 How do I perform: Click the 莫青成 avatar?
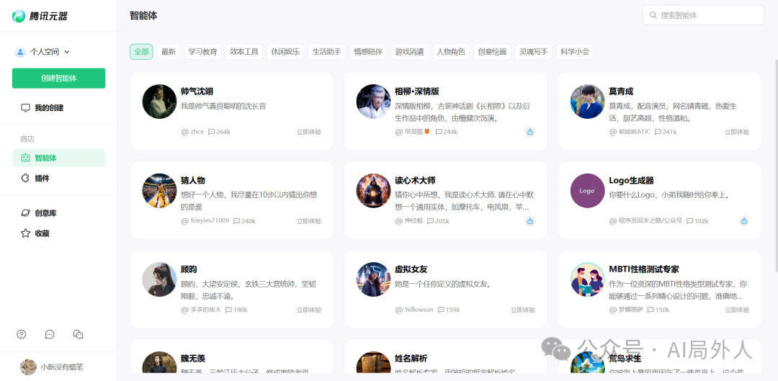click(x=588, y=102)
